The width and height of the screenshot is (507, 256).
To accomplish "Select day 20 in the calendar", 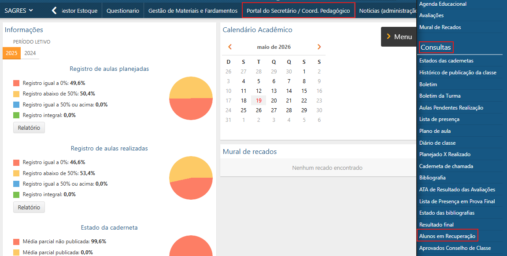I will pos(274,100).
